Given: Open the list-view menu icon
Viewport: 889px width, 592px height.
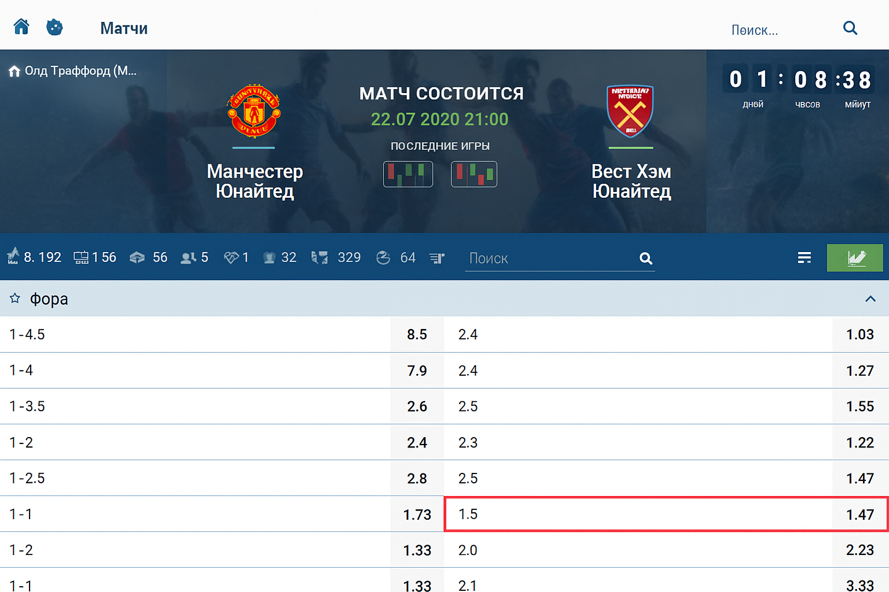Looking at the screenshot, I should pos(804,258).
